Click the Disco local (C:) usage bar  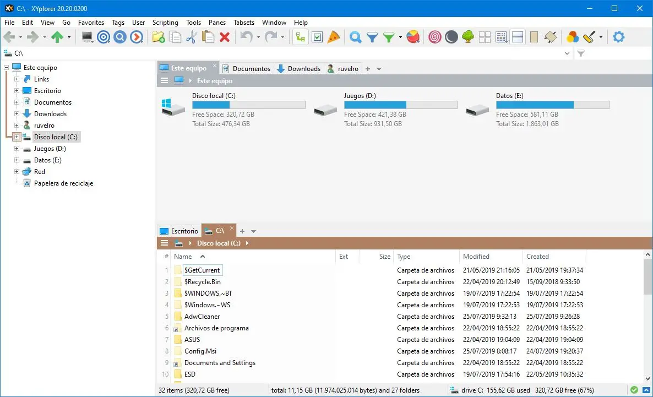coord(249,105)
